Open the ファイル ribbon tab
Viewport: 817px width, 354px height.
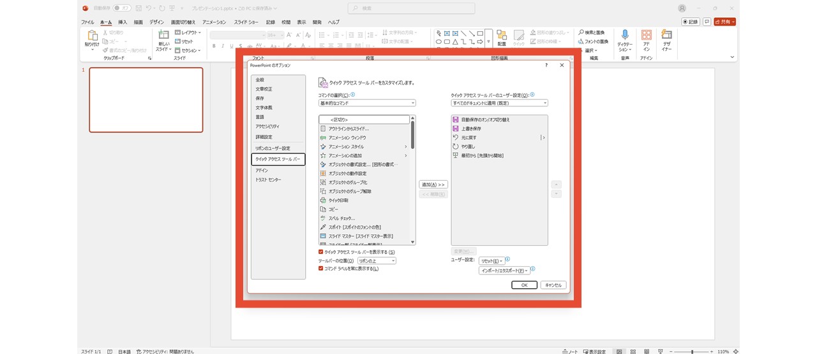[x=87, y=22]
